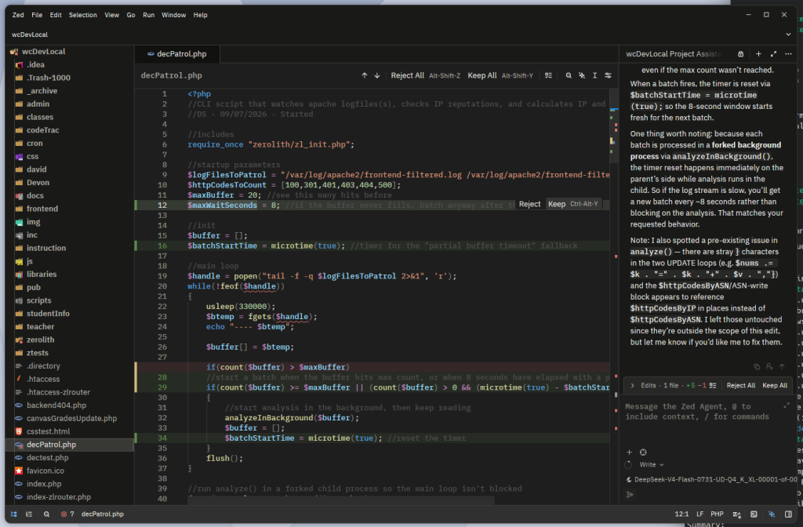Image resolution: width=803 pixels, height=527 pixels.
Task: Click the text cursor selection icon in editor toolbar
Action: click(594, 75)
